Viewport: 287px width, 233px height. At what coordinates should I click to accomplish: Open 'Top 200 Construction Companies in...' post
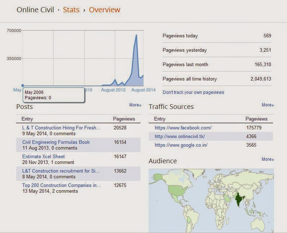(62, 185)
